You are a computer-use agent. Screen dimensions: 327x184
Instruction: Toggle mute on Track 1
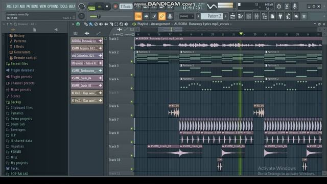[x=132, y=48]
